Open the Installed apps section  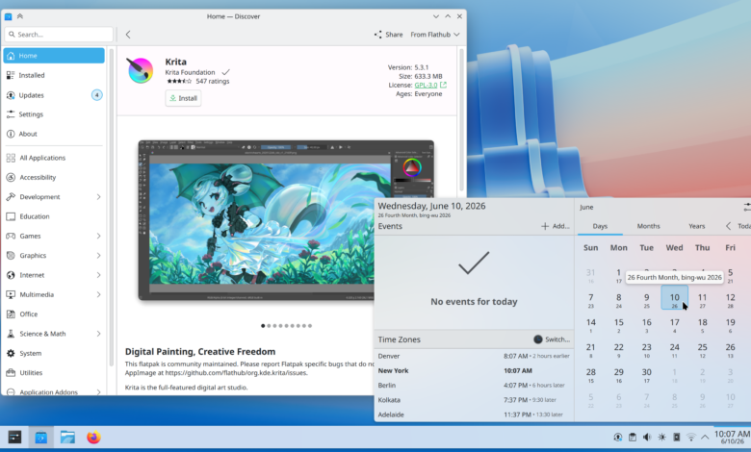click(54, 75)
